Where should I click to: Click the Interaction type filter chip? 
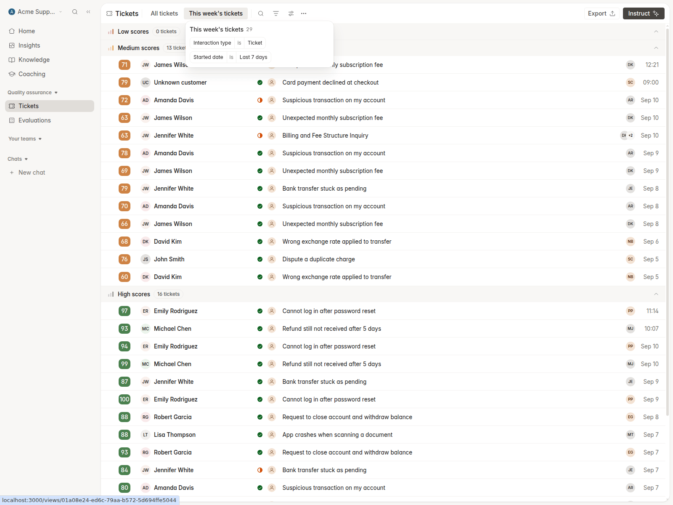[212, 43]
